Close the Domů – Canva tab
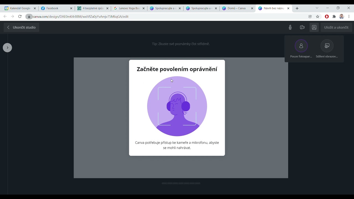Image resolution: width=354 pixels, height=199 pixels. coord(252,9)
